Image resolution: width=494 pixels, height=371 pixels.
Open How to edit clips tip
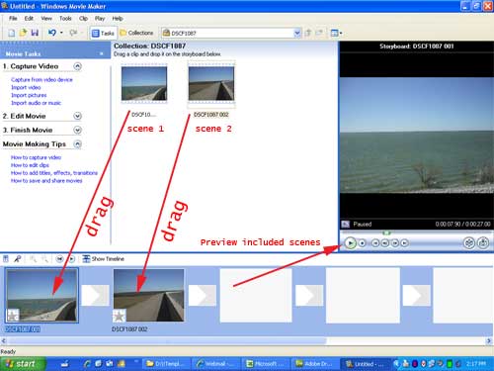30,165
